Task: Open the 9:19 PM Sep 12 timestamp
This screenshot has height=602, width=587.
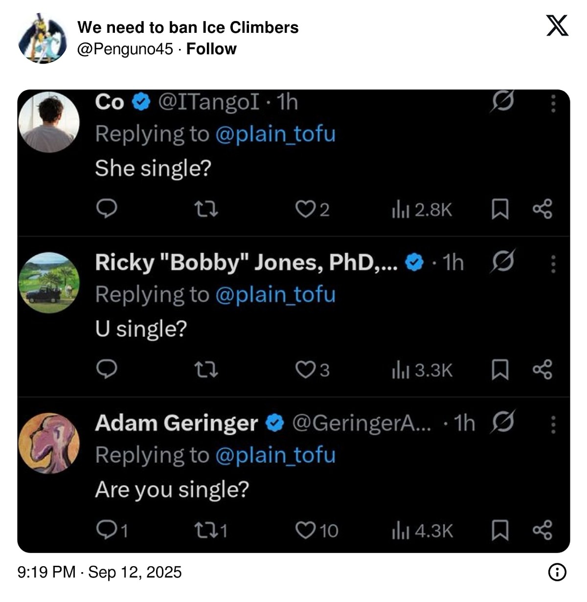Action: pos(99,572)
